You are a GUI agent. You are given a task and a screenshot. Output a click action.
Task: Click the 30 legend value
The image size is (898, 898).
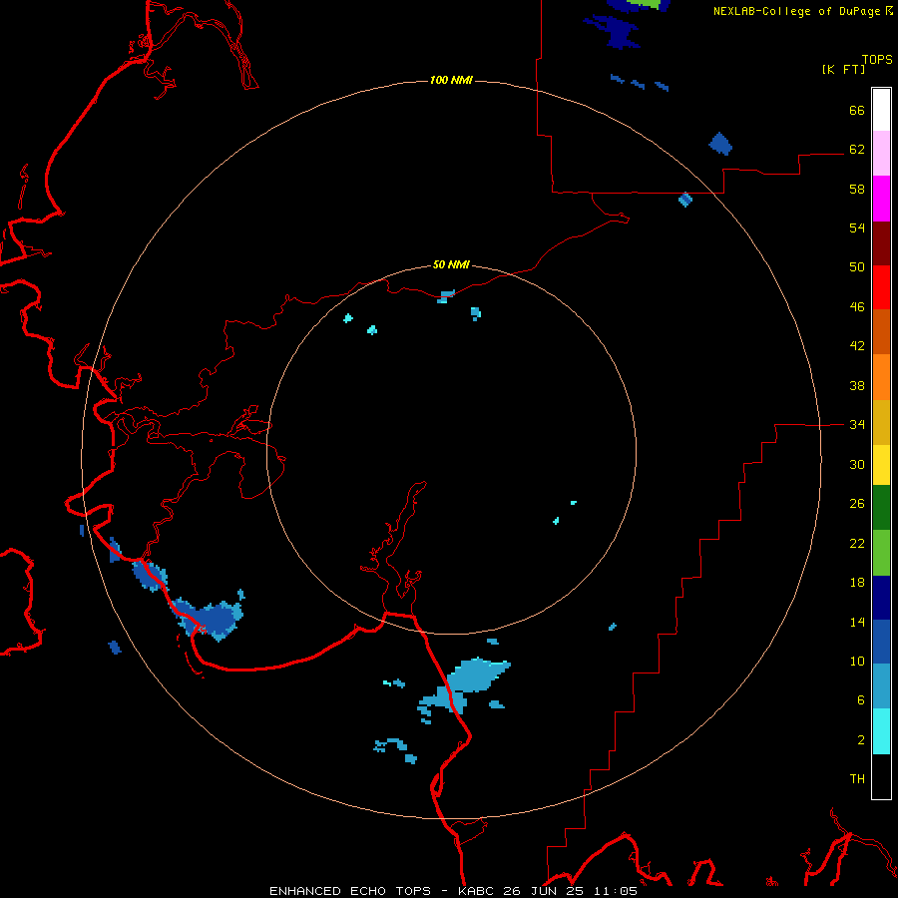click(x=857, y=464)
